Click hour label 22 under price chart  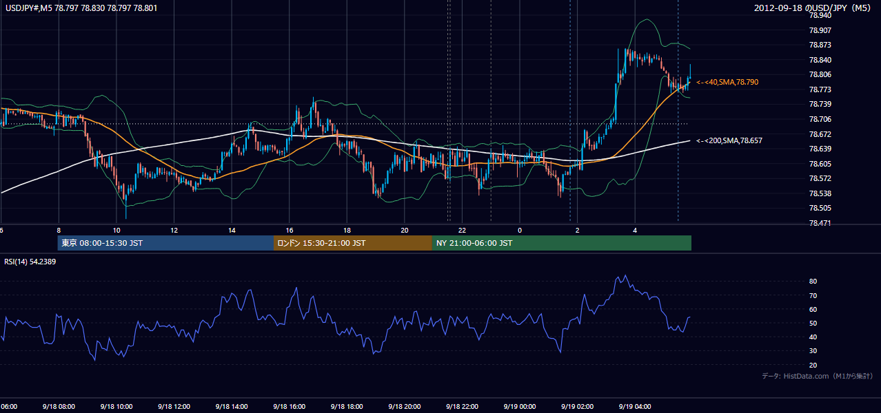(x=463, y=231)
